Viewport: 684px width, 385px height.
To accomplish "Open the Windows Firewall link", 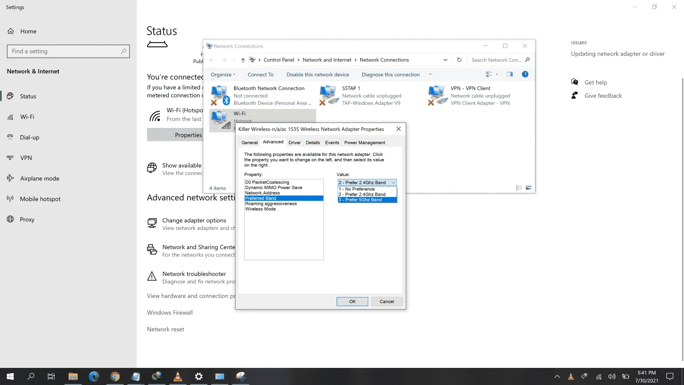I will pyautogui.click(x=170, y=312).
